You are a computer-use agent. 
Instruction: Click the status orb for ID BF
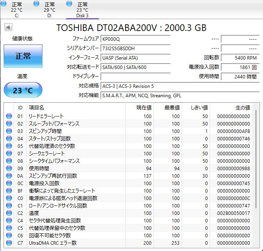9,191
